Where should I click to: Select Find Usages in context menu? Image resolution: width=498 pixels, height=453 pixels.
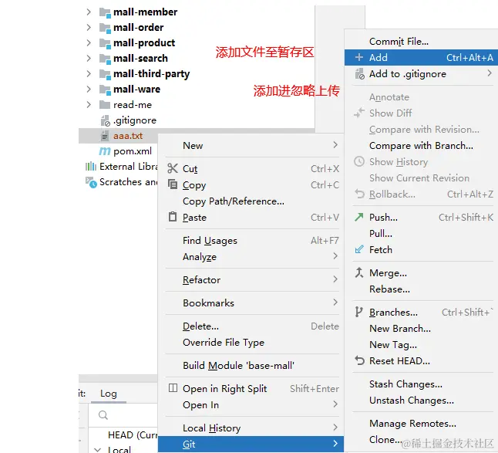(251, 240)
